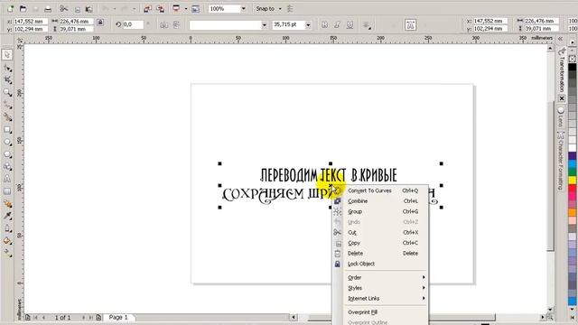Open the Application Launcher icon
This screenshot has height=325, width=578.
tap(177, 8)
